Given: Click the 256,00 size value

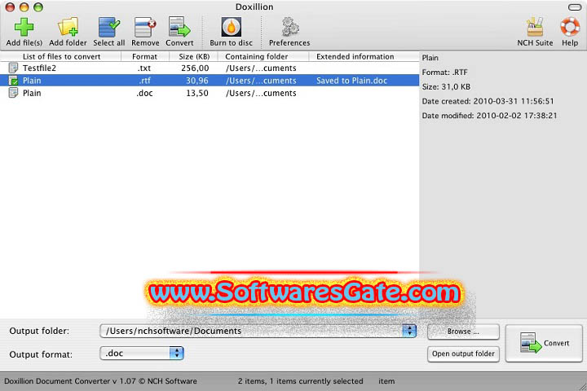Looking at the screenshot, I should point(195,68).
